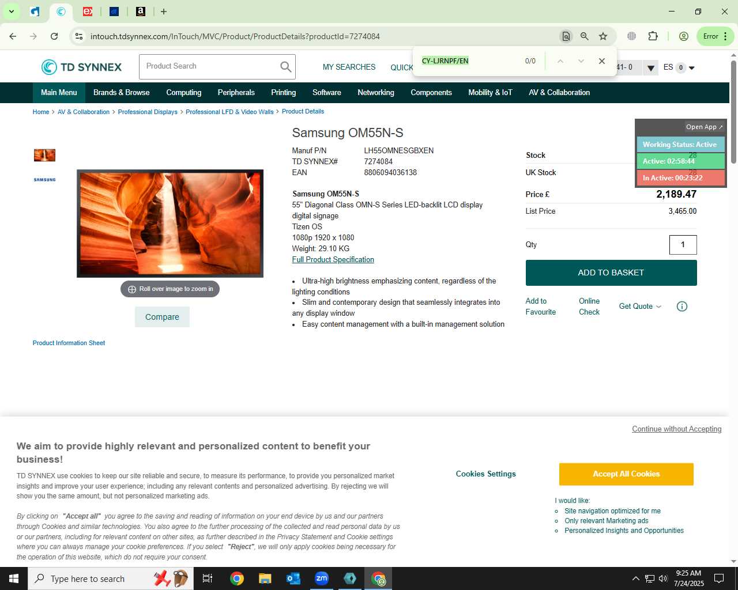This screenshot has height=590, width=738.
Task: Open the Chrome profile icon
Action: tap(684, 36)
